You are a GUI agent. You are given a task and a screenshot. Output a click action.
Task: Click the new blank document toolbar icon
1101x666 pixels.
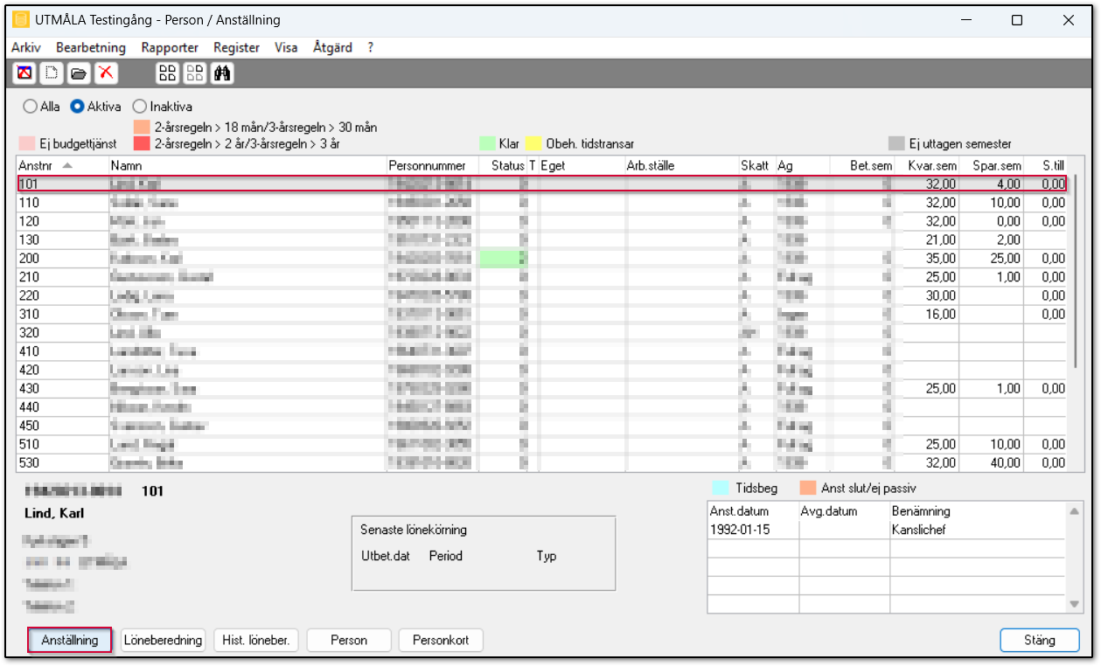tap(52, 73)
